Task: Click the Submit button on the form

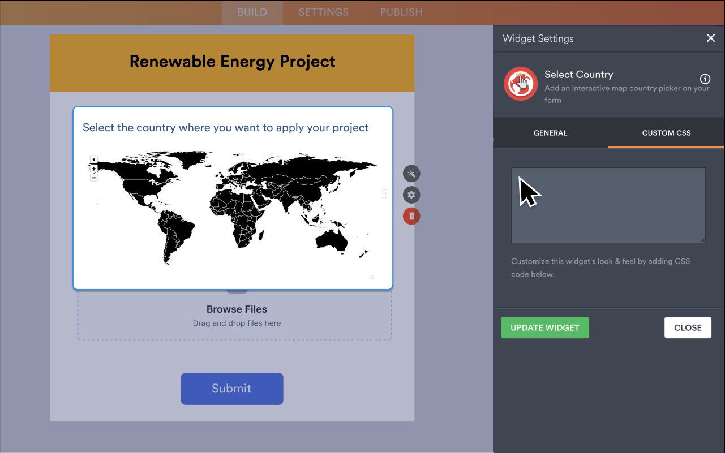Action: point(232,389)
